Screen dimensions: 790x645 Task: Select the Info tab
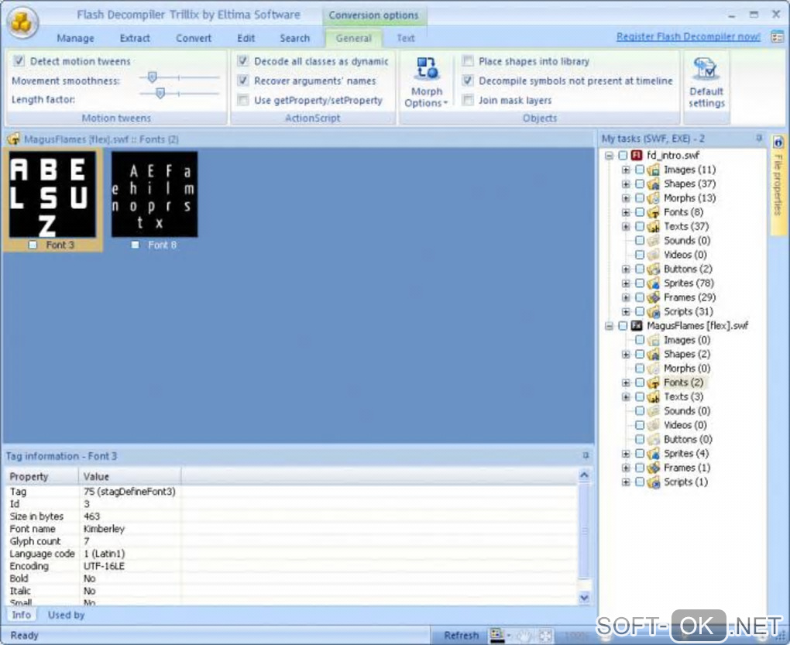[21, 615]
